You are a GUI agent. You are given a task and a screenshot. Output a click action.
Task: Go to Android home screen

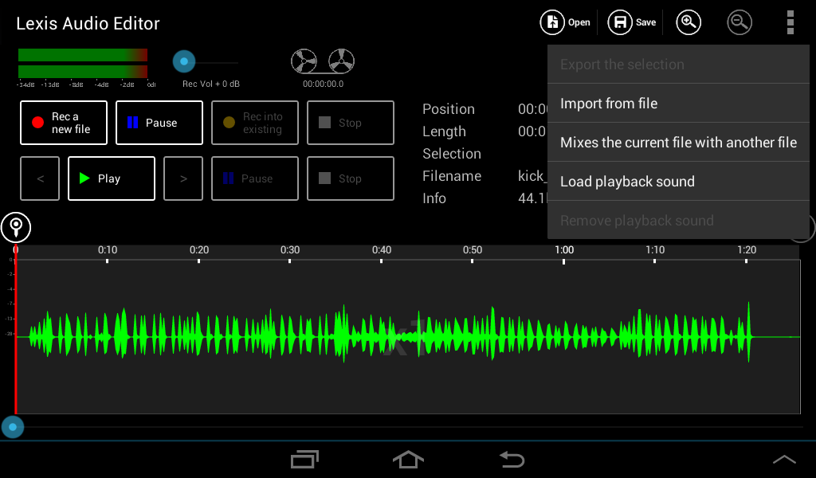coord(408,459)
